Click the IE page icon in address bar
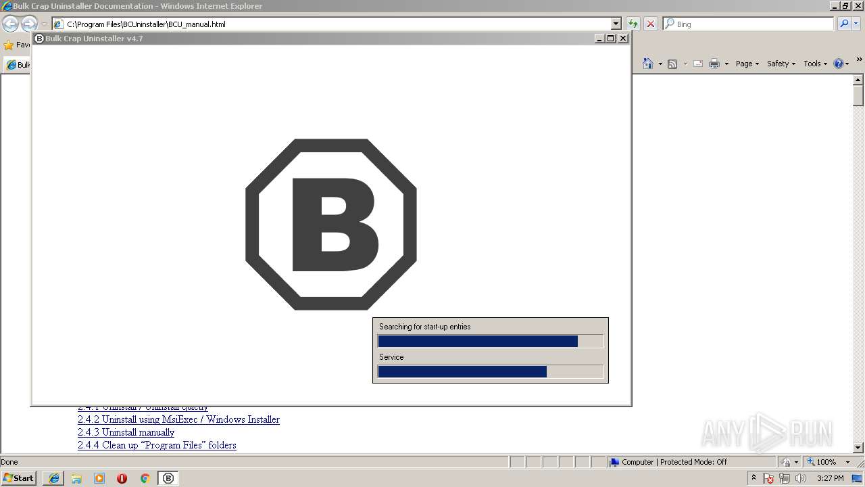Viewport: 865px width, 487px height. point(58,24)
